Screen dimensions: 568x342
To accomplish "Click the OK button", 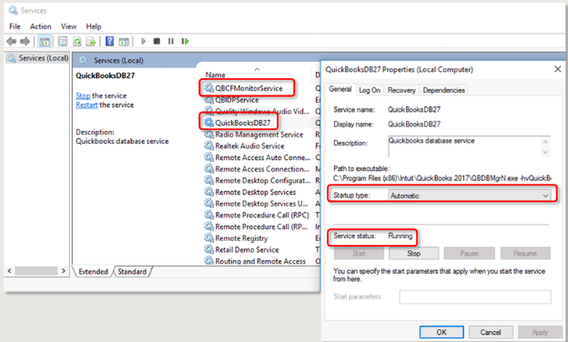I will coord(441,332).
